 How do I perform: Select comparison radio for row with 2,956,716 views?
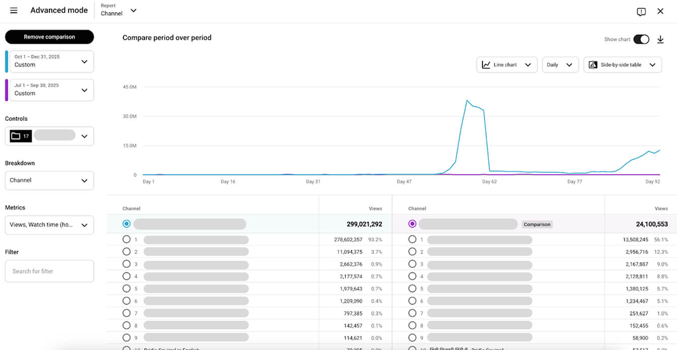coord(413,251)
